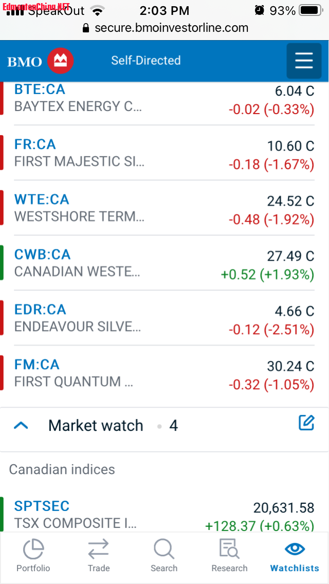The image size is (329, 584).
Task: Click the BMO logo
Action: tap(41, 61)
